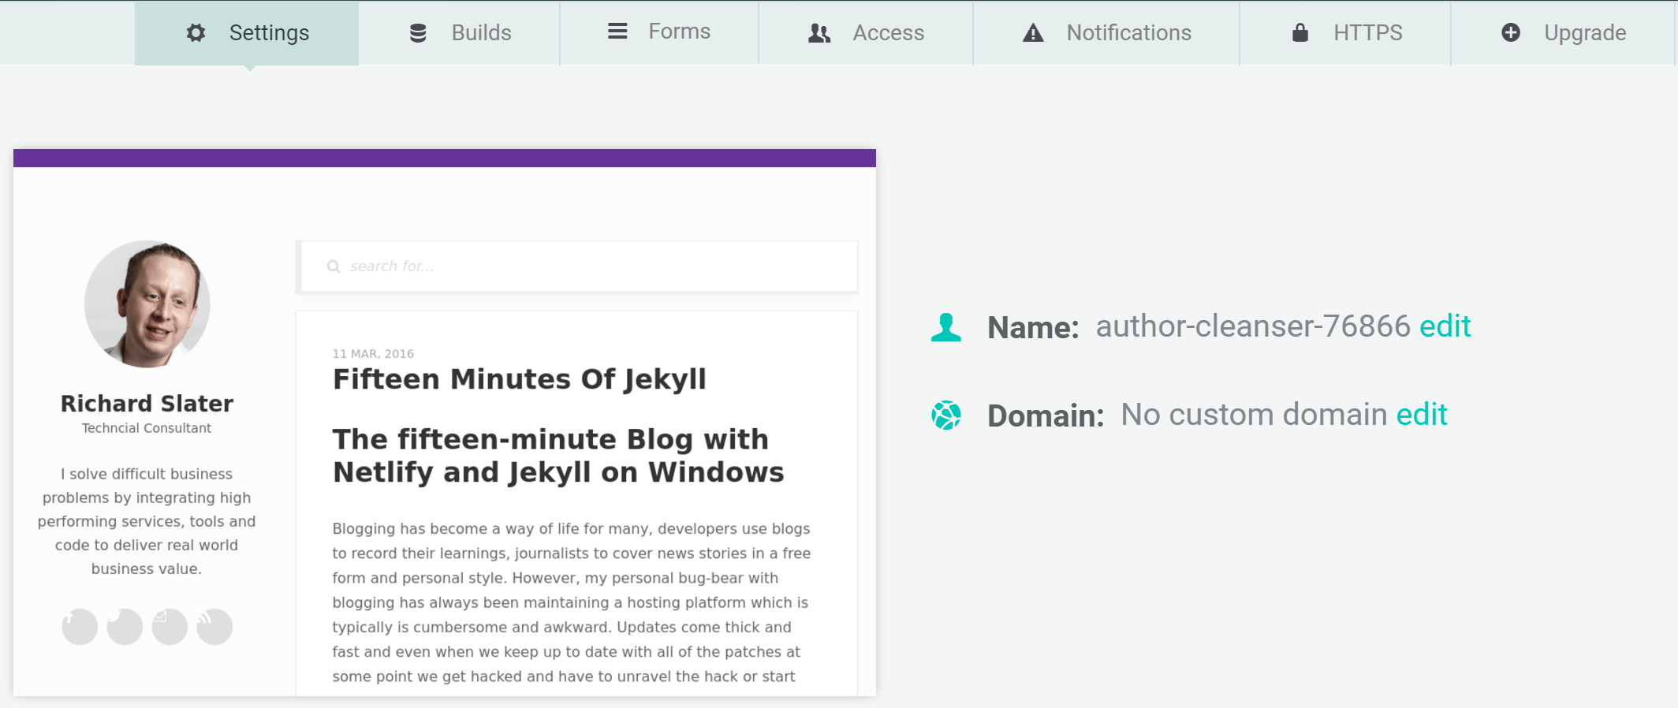Click the email envelope icon in preview
1678x708 pixels.
point(170,627)
